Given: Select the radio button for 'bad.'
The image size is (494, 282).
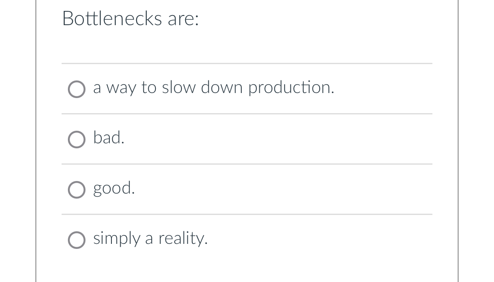Looking at the screenshot, I should (x=76, y=139).
